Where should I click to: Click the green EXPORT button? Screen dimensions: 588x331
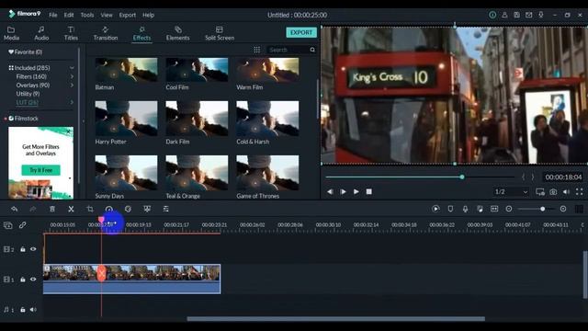[x=301, y=33]
